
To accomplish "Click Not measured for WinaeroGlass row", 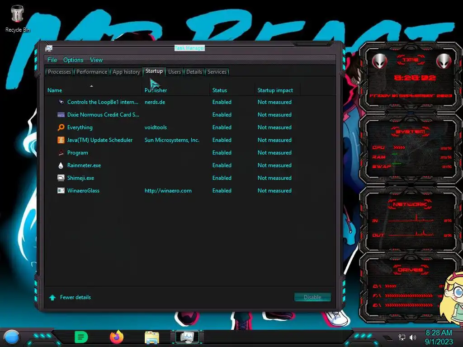I will 274,191.
